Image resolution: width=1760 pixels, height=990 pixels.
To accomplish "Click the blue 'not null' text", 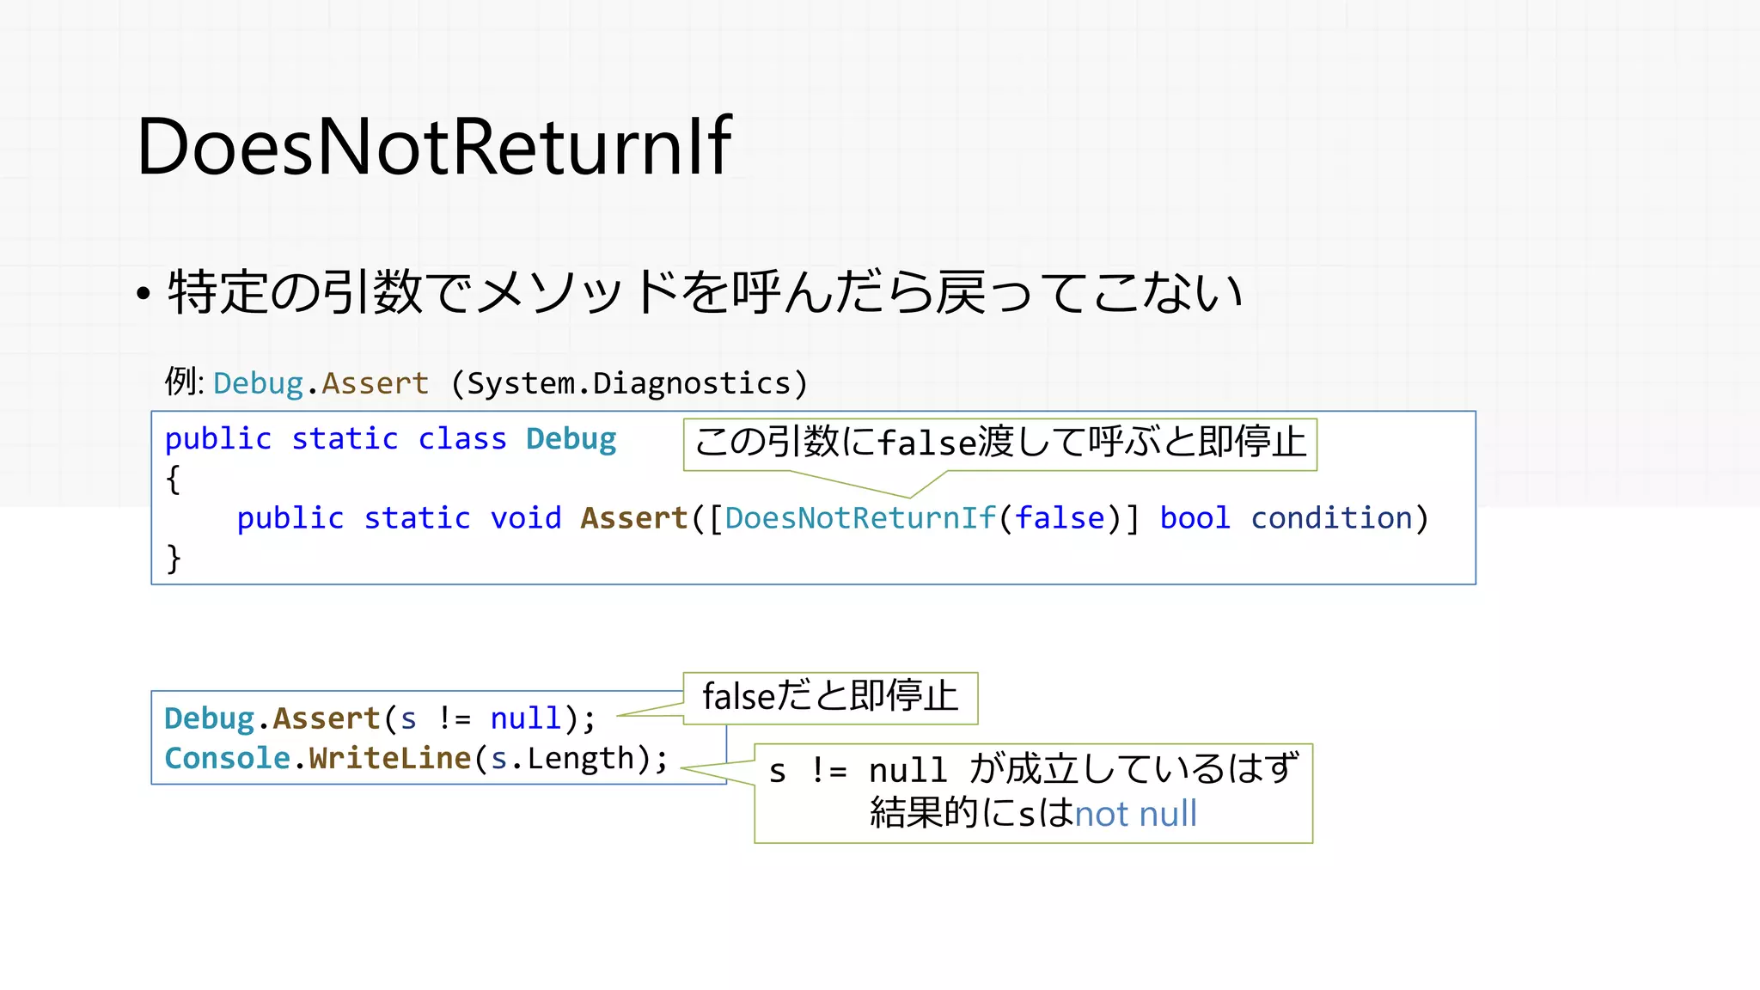I will [x=1135, y=814].
